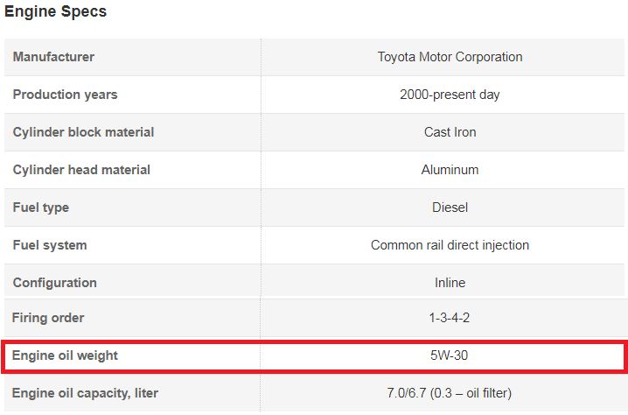
Task: Click the Inline value cell
Action: (450, 283)
